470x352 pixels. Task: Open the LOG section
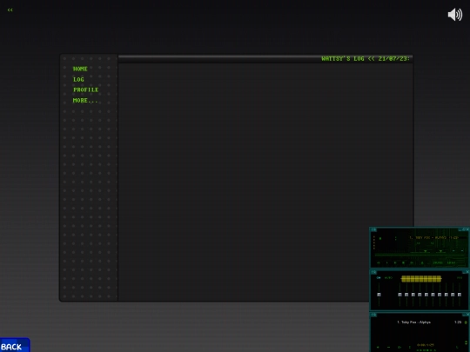point(78,79)
